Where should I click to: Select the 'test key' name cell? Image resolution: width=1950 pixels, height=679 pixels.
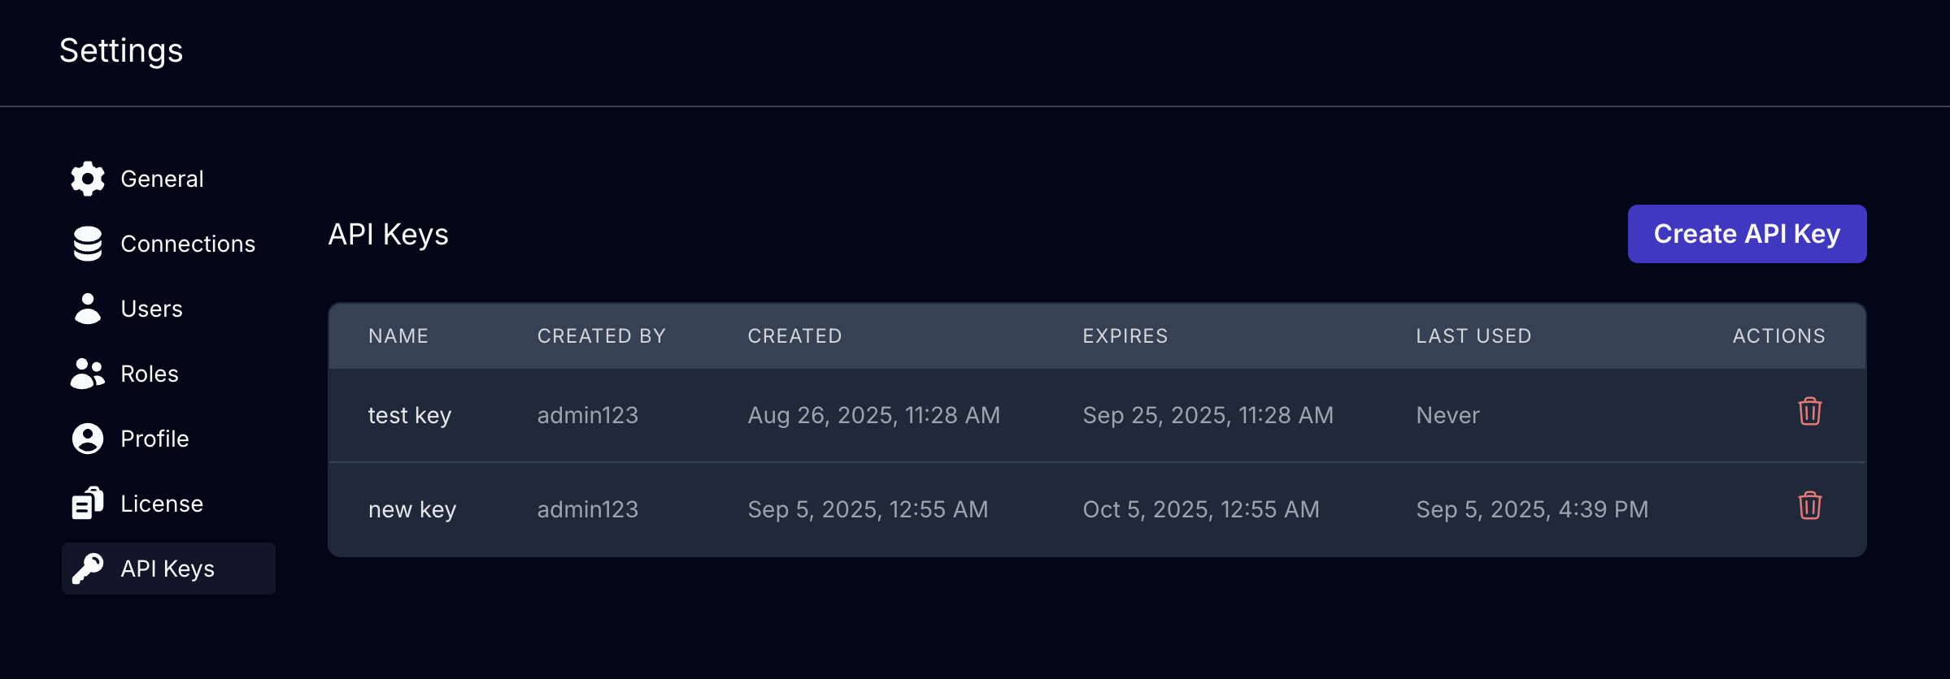pos(410,415)
